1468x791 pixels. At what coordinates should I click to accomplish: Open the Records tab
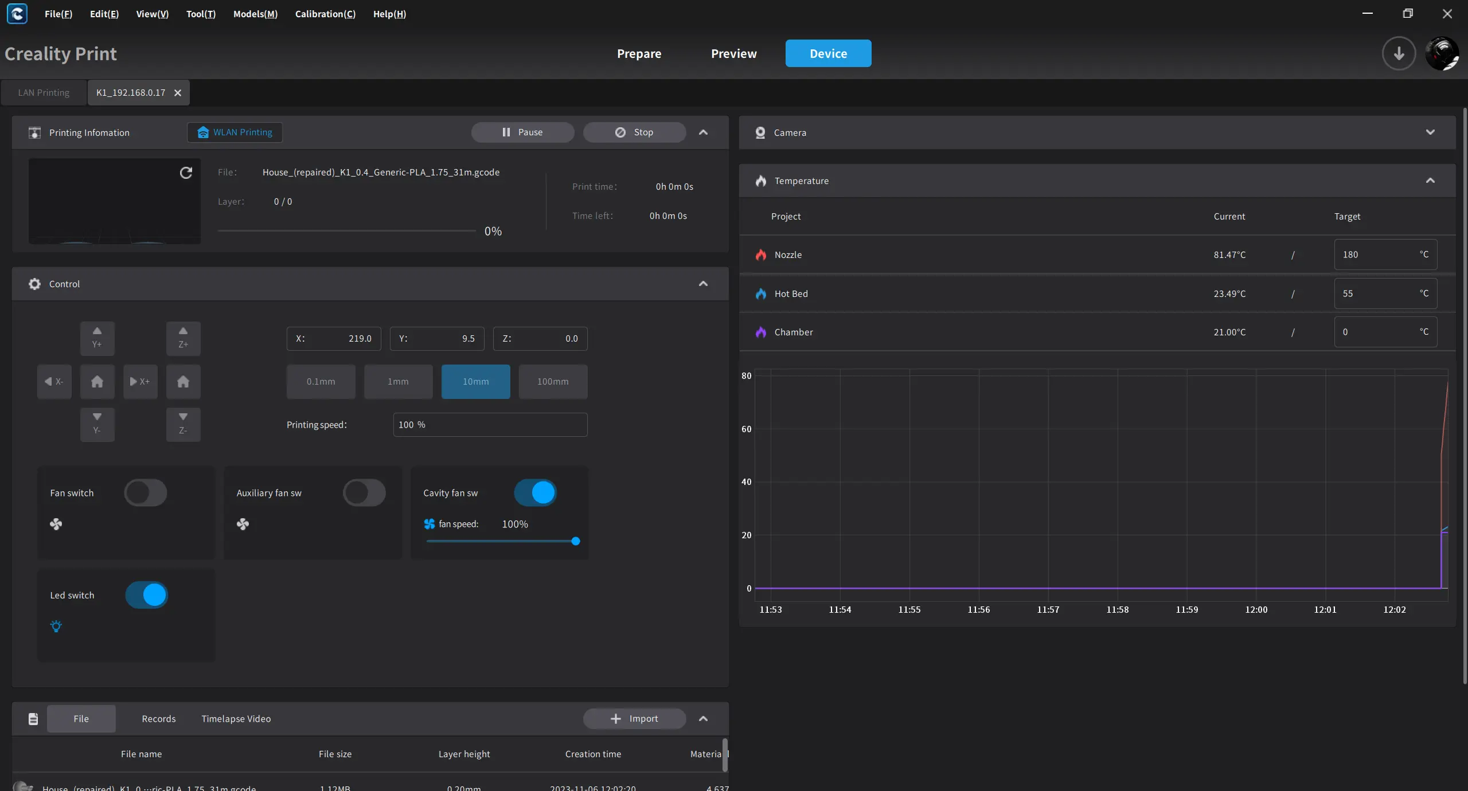pos(159,719)
